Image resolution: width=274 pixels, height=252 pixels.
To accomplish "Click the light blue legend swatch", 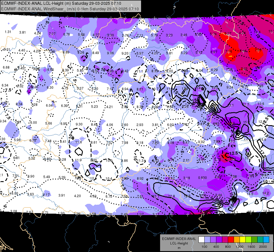I will 207,240.
